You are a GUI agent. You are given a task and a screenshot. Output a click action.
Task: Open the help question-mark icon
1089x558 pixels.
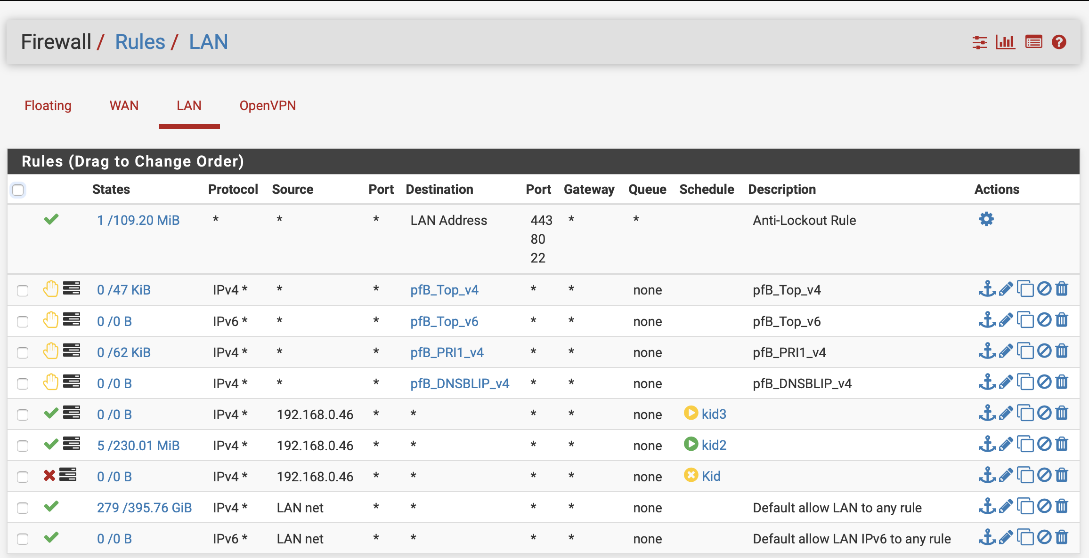pos(1059,42)
